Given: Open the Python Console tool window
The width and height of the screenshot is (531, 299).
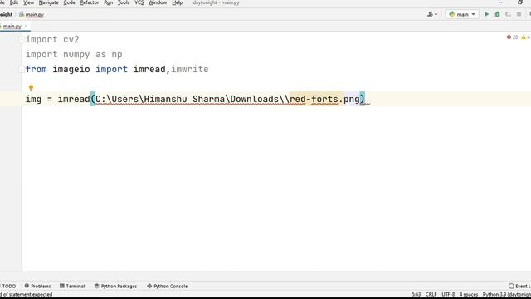Looking at the screenshot, I should pos(168,286).
